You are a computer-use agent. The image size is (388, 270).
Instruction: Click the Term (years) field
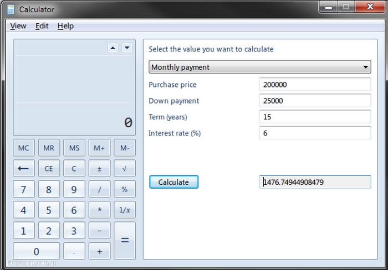point(315,117)
